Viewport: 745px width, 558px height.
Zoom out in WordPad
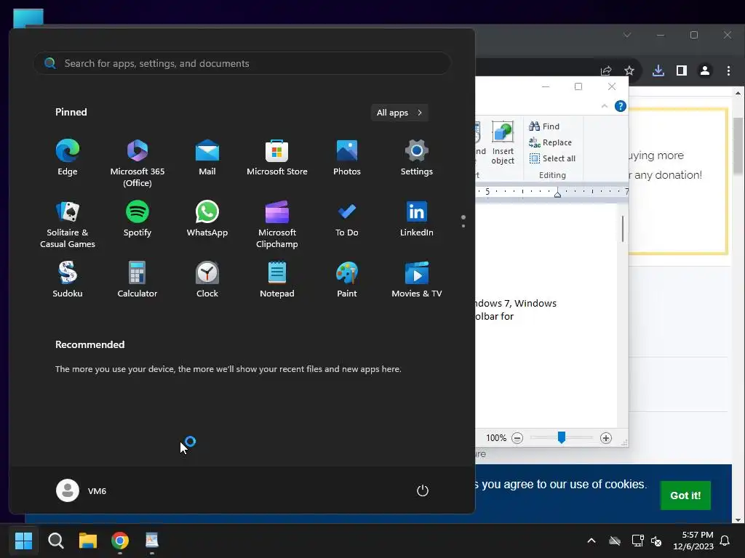pos(517,438)
